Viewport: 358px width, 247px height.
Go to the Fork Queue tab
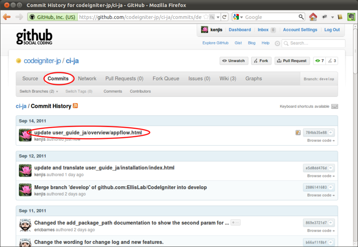(x=166, y=78)
